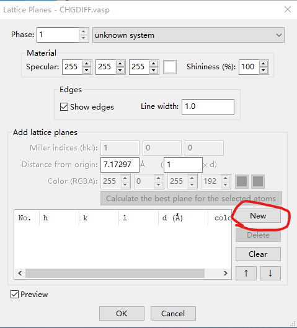The image size is (297, 328).
Task: Click the Cancel button
Action: 173,313
